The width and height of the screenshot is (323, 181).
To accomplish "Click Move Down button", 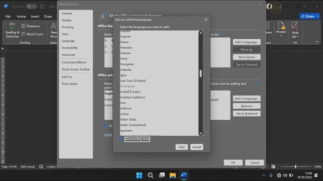I will point(247,57).
